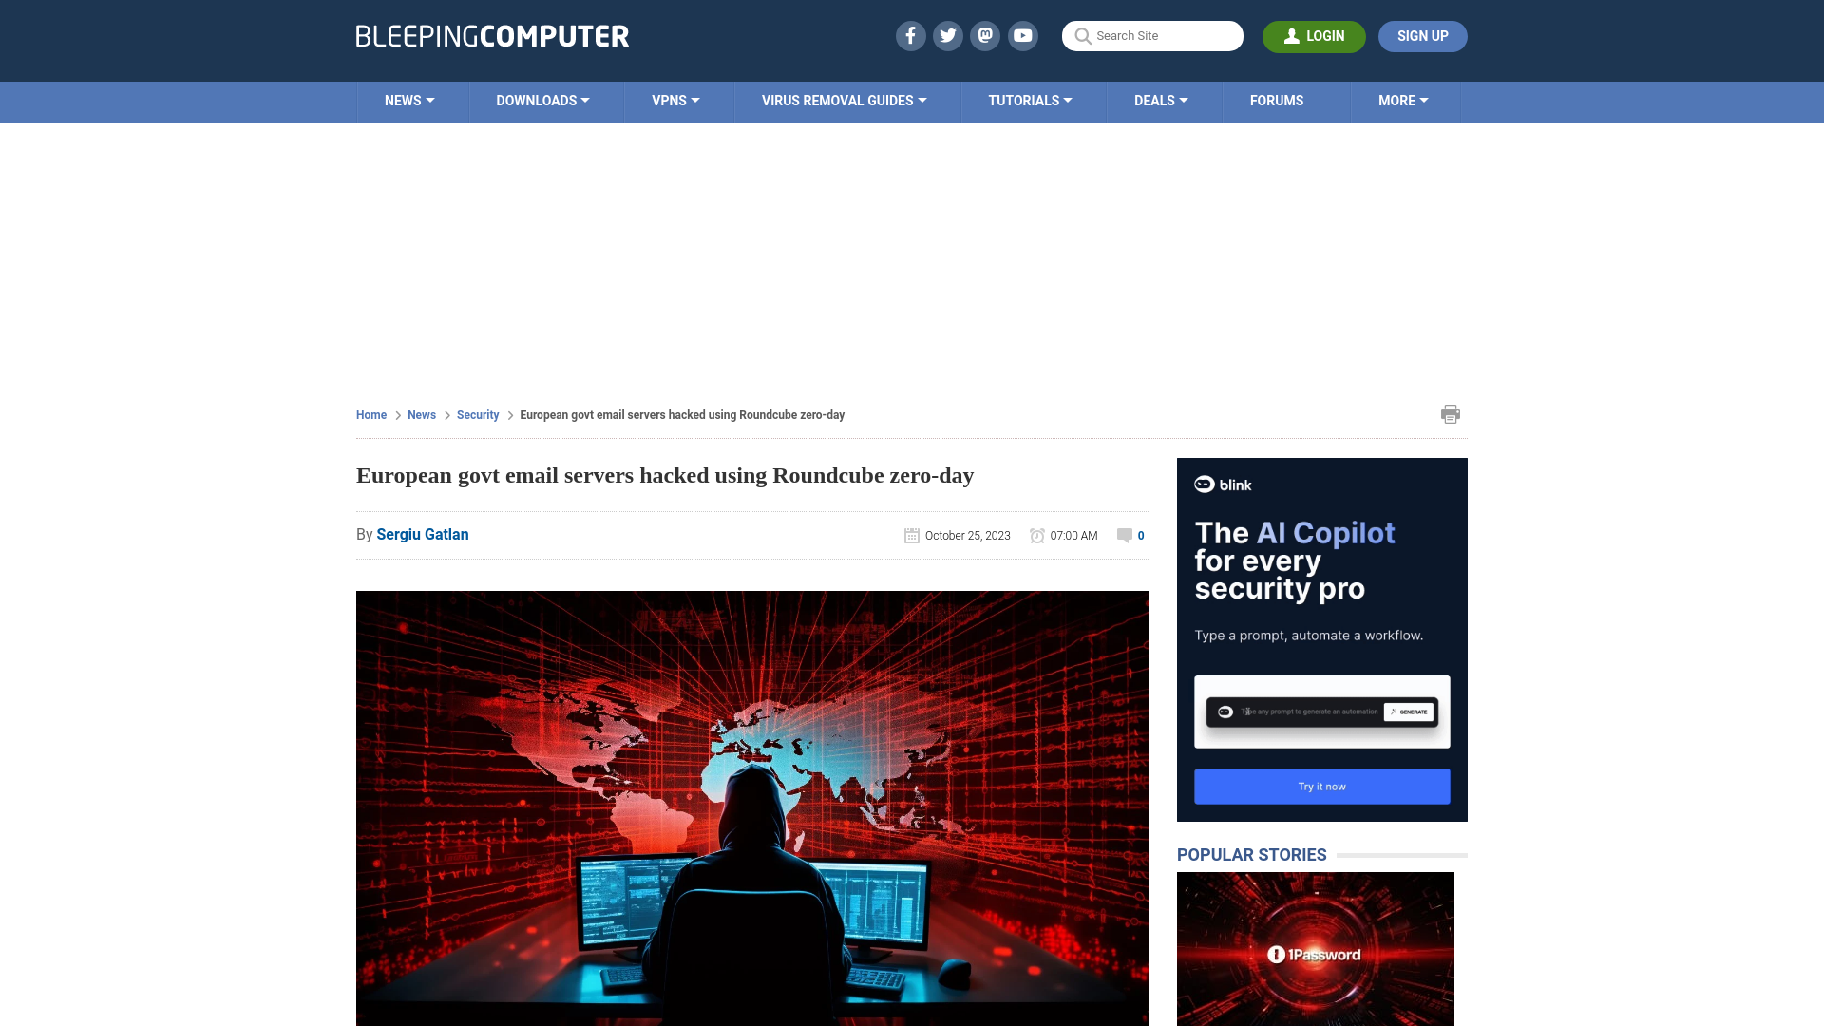Click the SIGN UP button
The width and height of the screenshot is (1824, 1026).
[x=1422, y=35]
